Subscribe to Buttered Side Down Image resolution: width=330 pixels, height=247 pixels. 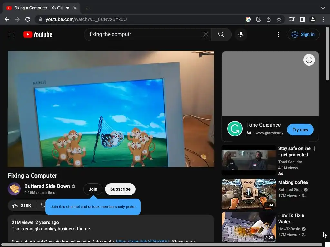point(120,189)
